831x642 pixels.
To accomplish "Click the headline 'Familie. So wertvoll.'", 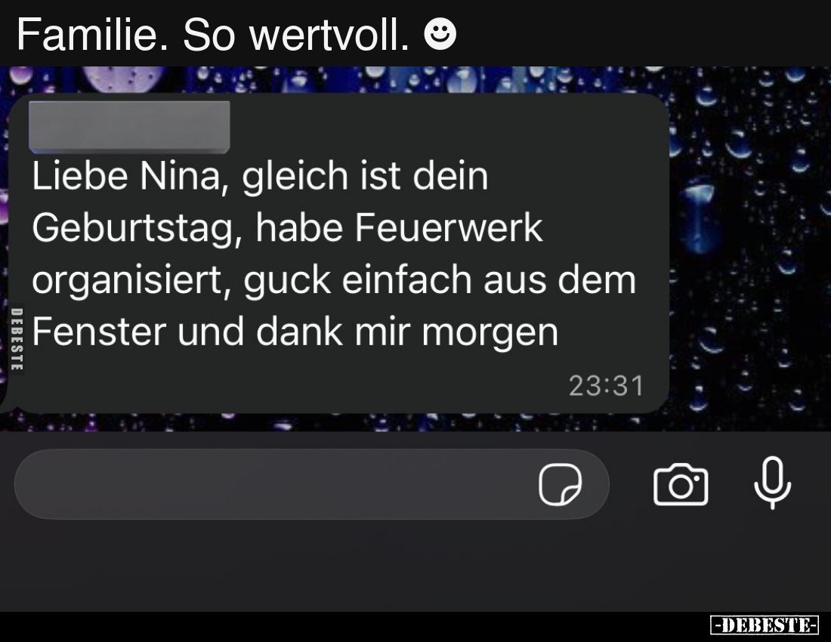I will [213, 35].
